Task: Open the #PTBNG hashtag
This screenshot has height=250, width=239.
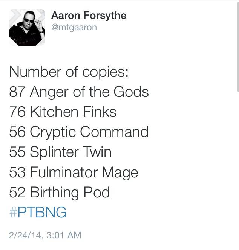Action: [38, 213]
